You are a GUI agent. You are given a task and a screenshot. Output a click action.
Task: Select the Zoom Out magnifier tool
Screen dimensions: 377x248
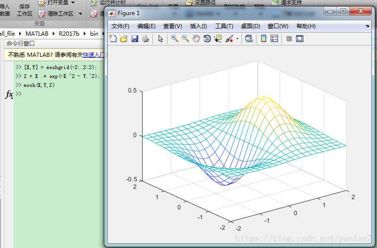[x=185, y=39]
